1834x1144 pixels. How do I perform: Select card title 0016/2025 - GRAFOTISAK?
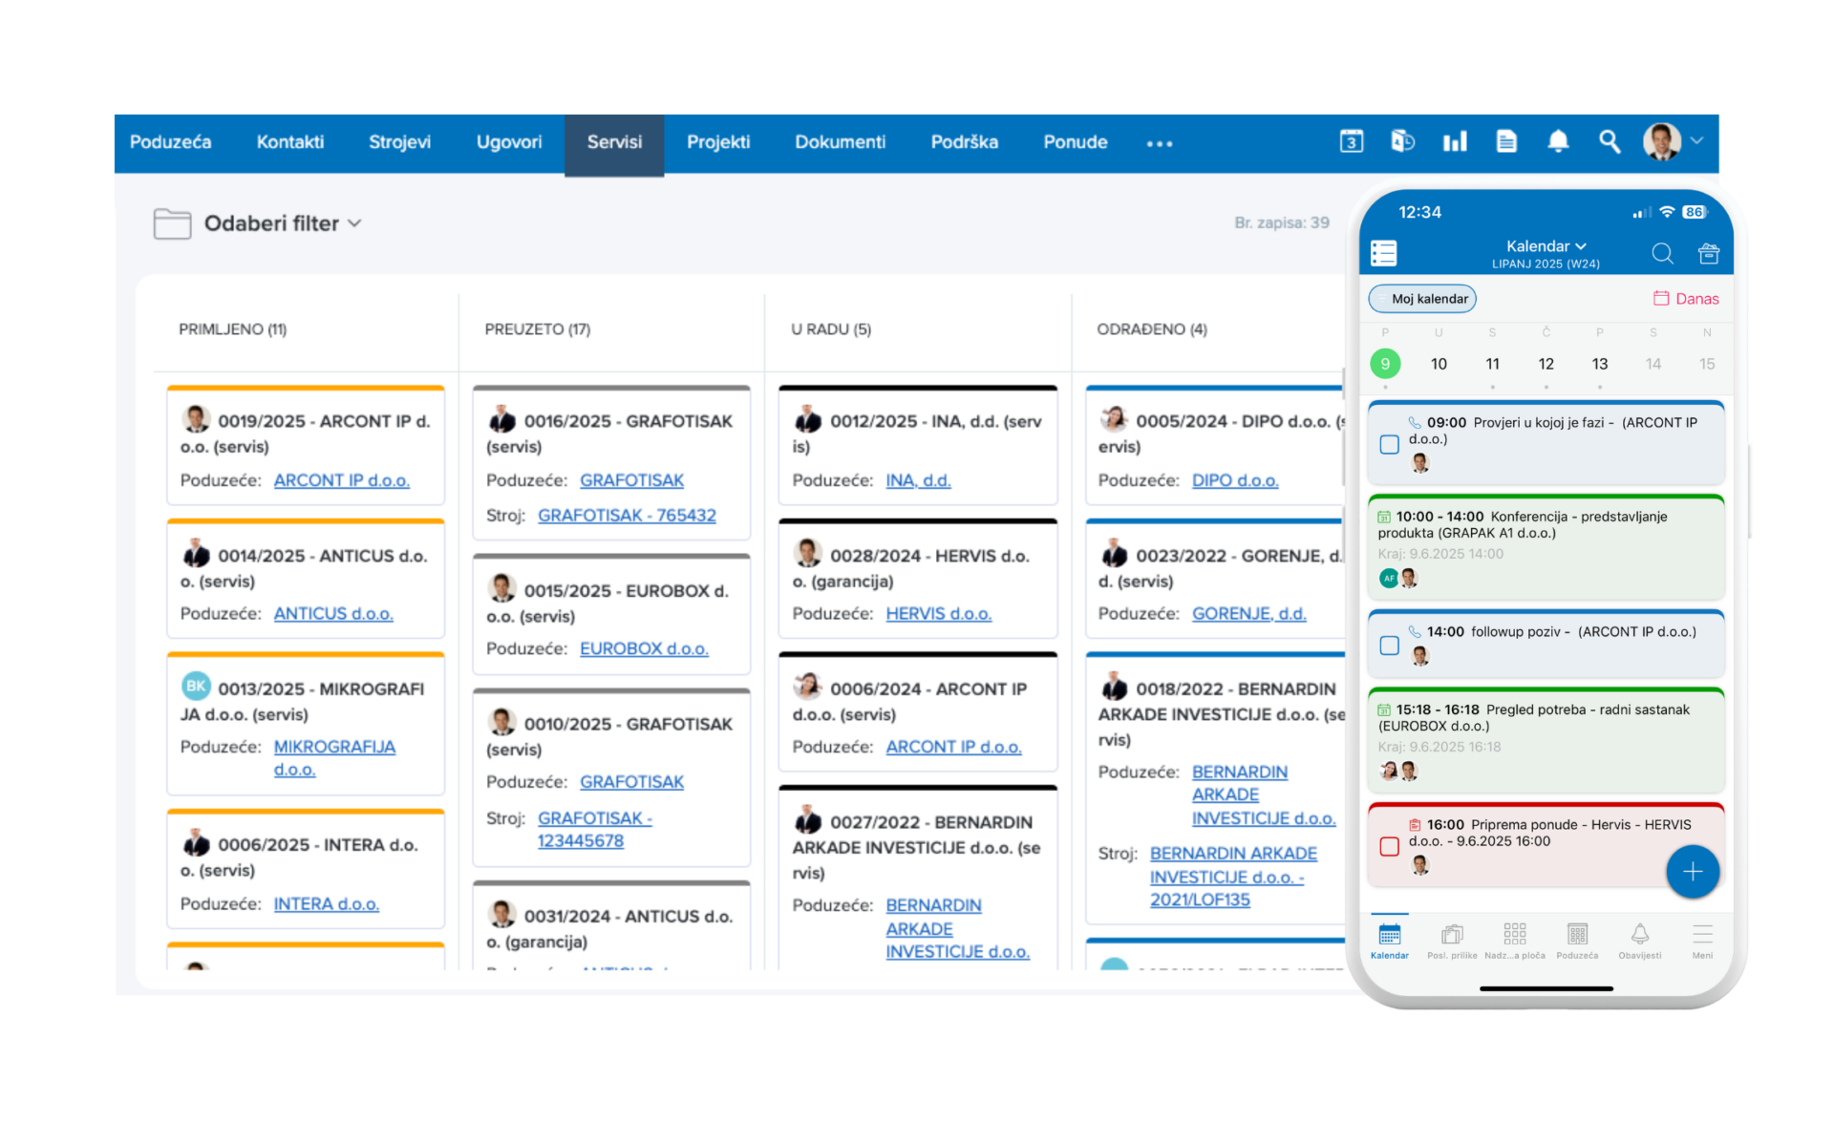pyautogui.click(x=628, y=421)
